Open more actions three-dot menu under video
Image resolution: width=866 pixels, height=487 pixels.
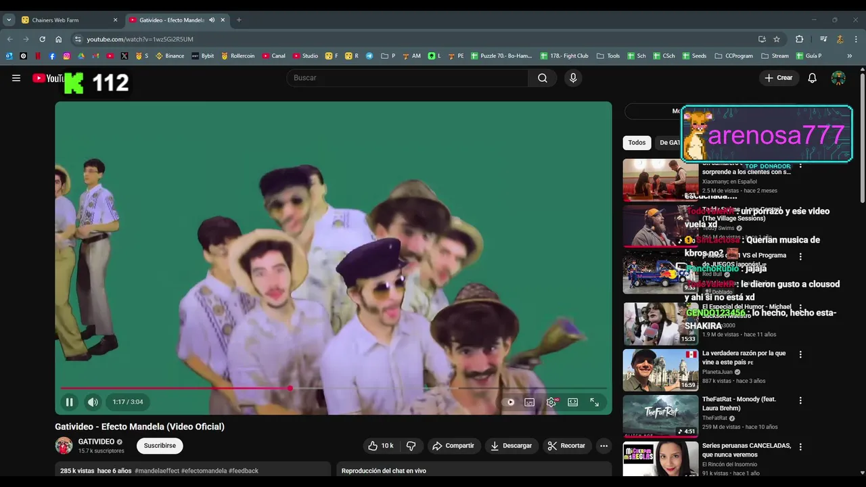coord(603,446)
